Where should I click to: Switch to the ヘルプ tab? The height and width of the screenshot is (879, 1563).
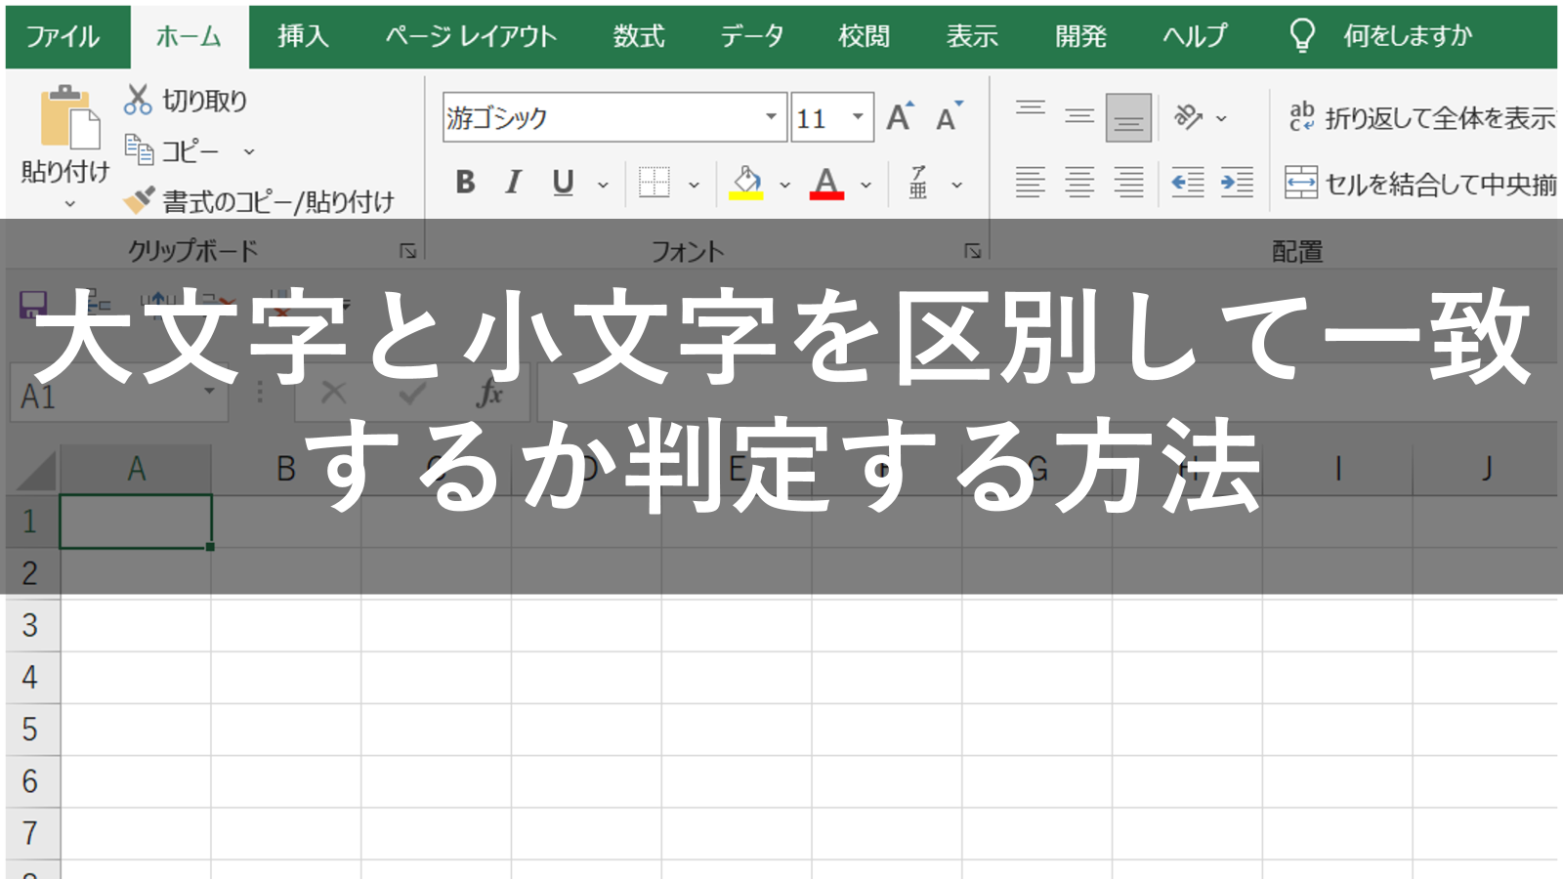(1195, 36)
